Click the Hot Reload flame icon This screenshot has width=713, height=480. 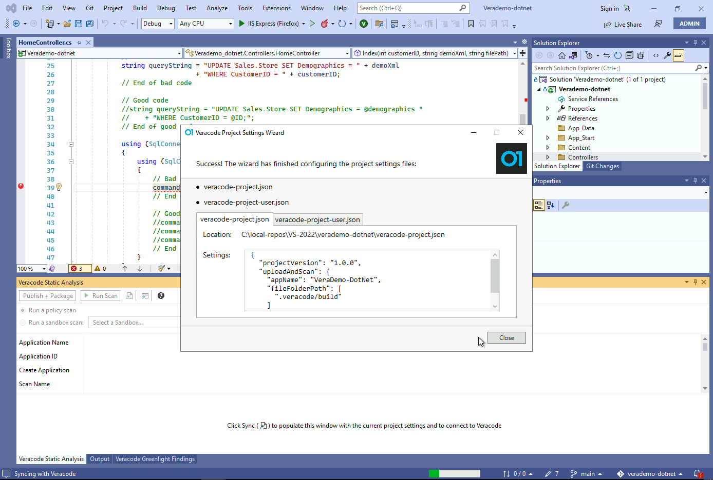click(x=325, y=24)
